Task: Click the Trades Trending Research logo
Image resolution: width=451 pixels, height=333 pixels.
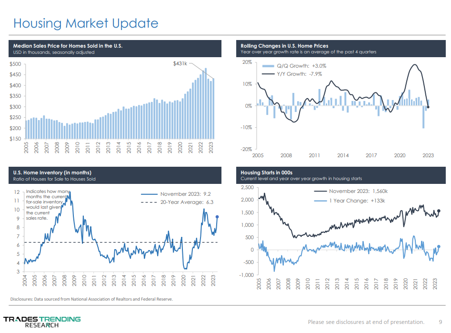Action: (x=42, y=322)
